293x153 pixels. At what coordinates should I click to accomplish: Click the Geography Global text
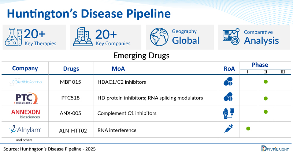(186, 37)
